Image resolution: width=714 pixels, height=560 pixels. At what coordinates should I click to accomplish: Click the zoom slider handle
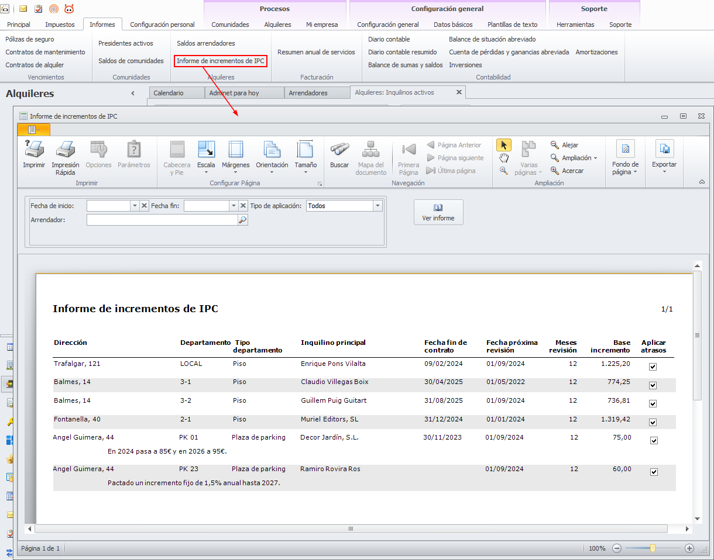653,548
